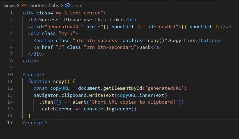Click 'console.log' on line 15

point(99,109)
